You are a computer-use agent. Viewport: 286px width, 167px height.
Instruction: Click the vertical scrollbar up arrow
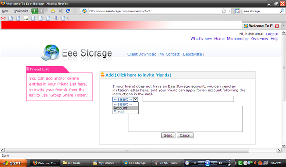pos(284,33)
